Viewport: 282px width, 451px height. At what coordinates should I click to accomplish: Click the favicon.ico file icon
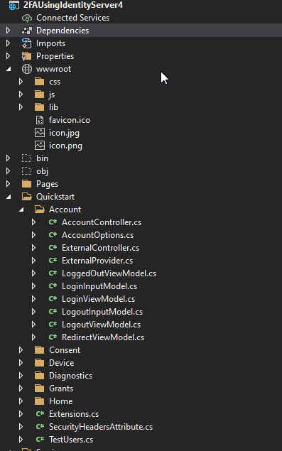coord(40,120)
